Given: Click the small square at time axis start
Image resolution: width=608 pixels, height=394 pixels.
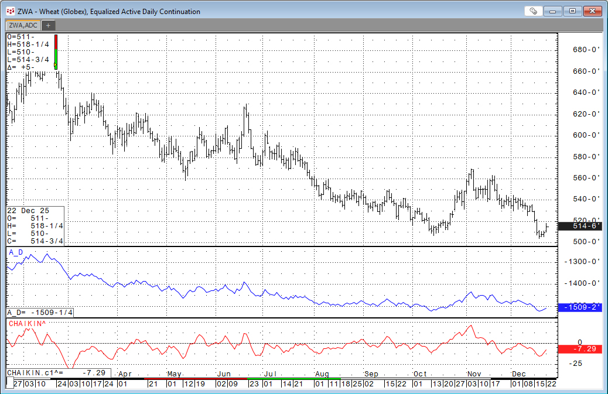Looking at the screenshot, I should click(9, 383).
